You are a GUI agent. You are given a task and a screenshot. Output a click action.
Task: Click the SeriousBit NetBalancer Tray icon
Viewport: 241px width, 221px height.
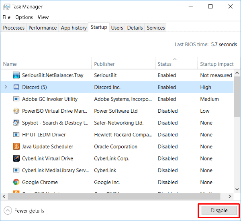click(16, 75)
